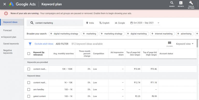Open the Keyword view dropdown

pyautogui.click(x=185, y=44)
